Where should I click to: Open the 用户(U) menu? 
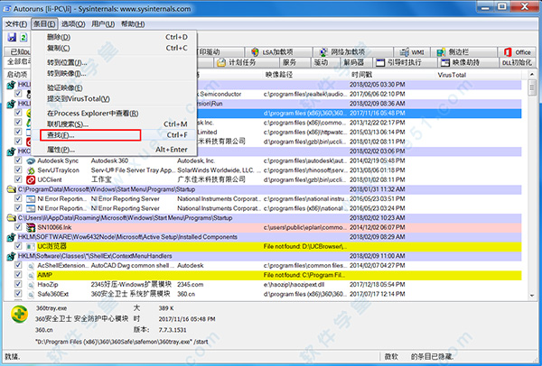103,24
